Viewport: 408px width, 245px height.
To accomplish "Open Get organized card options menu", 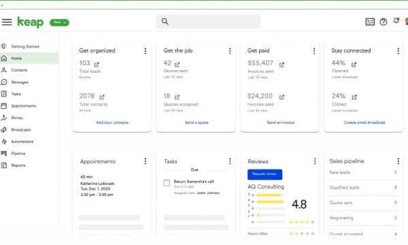I will click(x=146, y=51).
